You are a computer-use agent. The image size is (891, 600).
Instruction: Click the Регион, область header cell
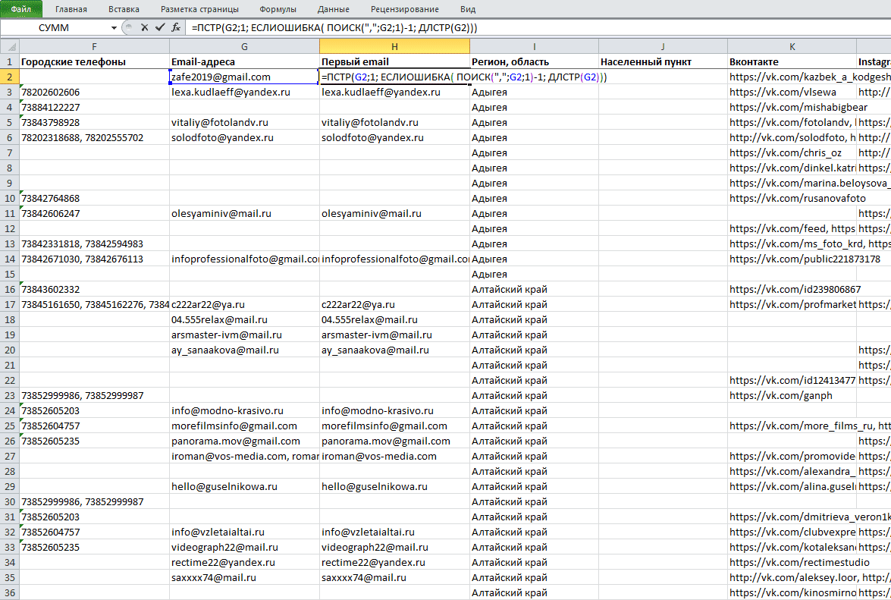(534, 61)
